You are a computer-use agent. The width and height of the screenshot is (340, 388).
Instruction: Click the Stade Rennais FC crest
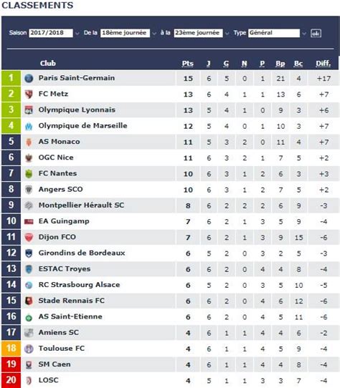[29, 301]
